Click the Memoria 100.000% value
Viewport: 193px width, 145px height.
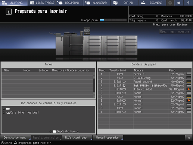pyautogui.click(x=186, y=16)
